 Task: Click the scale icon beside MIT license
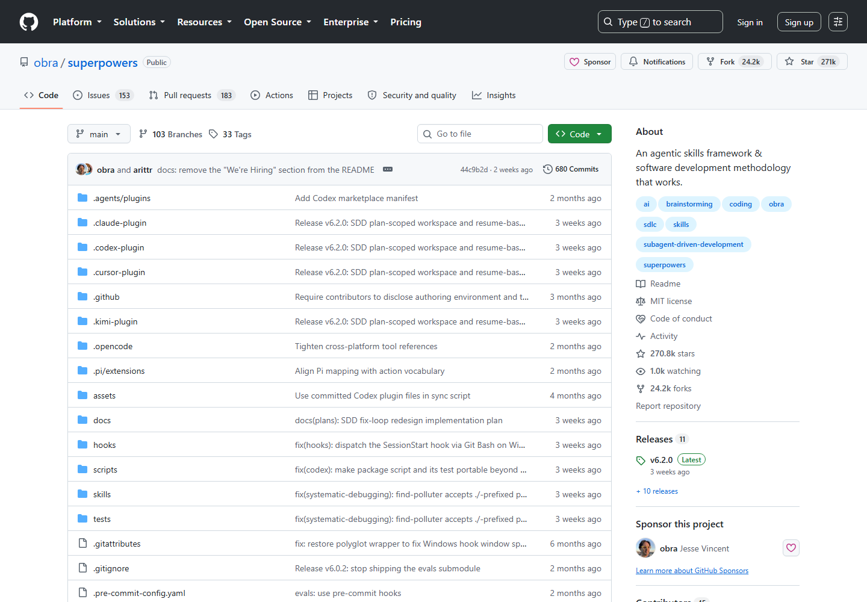coord(641,301)
